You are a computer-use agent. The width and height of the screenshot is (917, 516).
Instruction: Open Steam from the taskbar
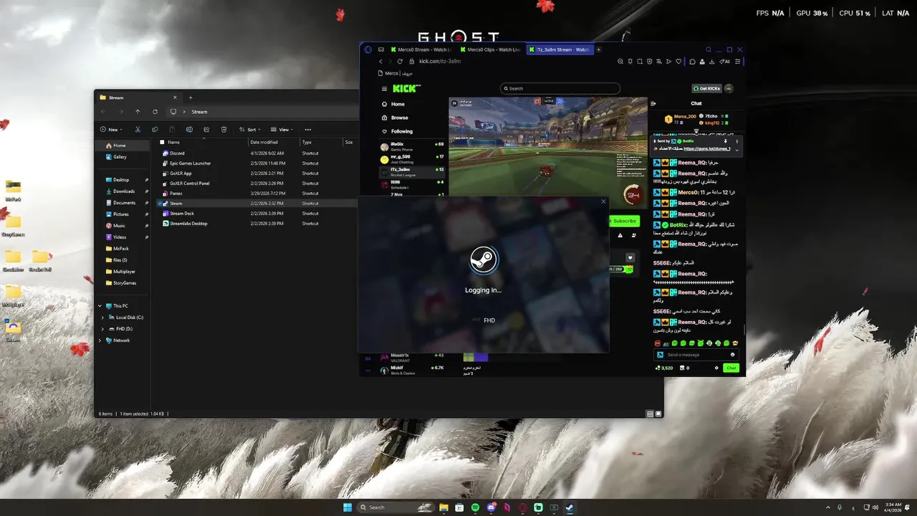(x=570, y=507)
